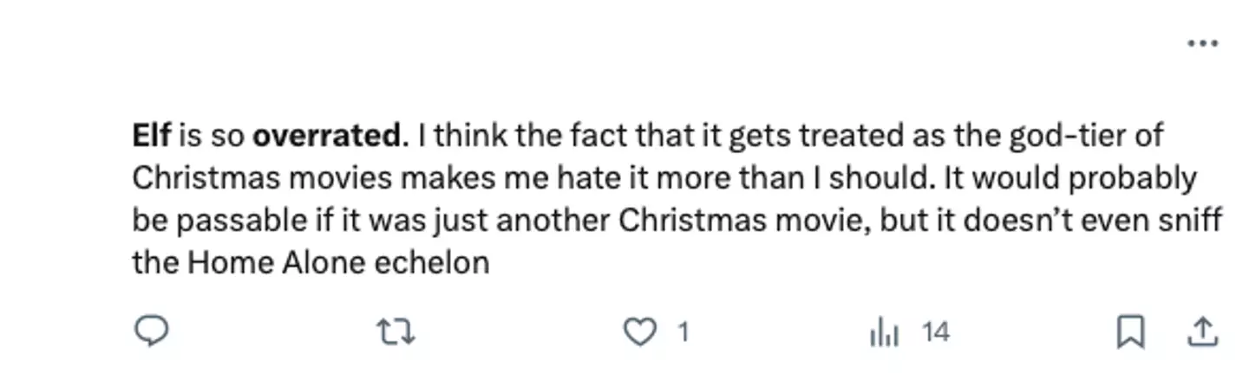Repost the tweet with the retweet icon

(x=396, y=332)
